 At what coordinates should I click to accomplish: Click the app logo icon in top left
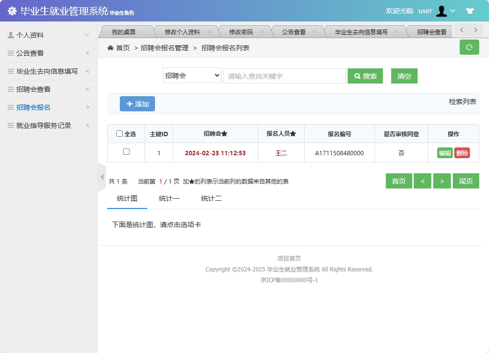(12, 10)
